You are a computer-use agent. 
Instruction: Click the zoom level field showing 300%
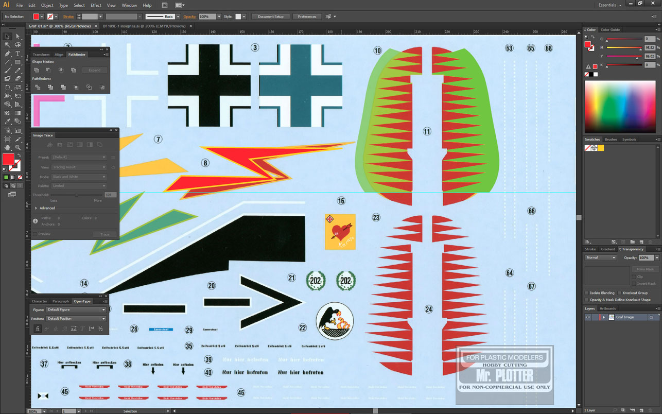tap(33, 411)
